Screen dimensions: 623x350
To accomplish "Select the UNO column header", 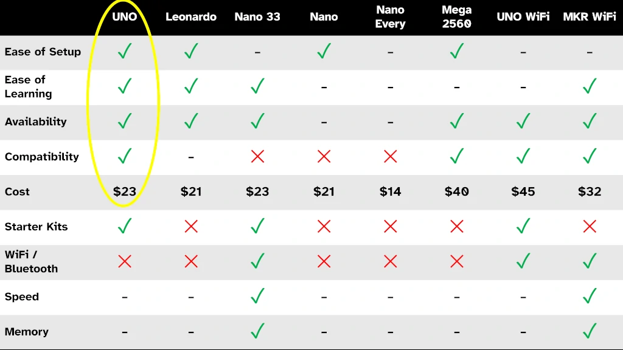I will click(124, 16).
